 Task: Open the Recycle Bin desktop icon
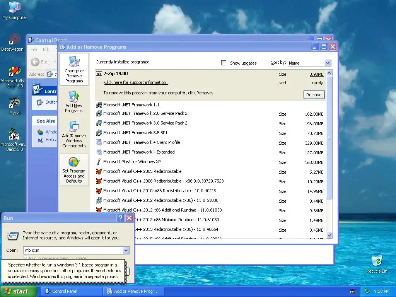click(x=377, y=264)
